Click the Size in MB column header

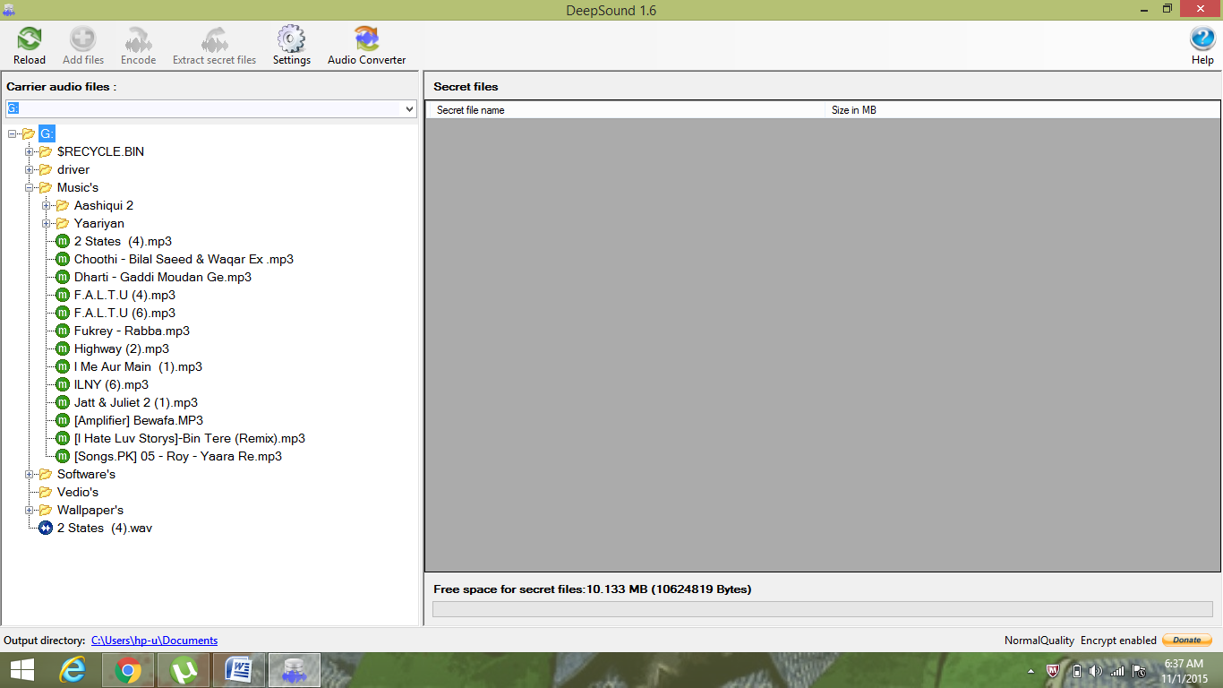[x=1022, y=110]
